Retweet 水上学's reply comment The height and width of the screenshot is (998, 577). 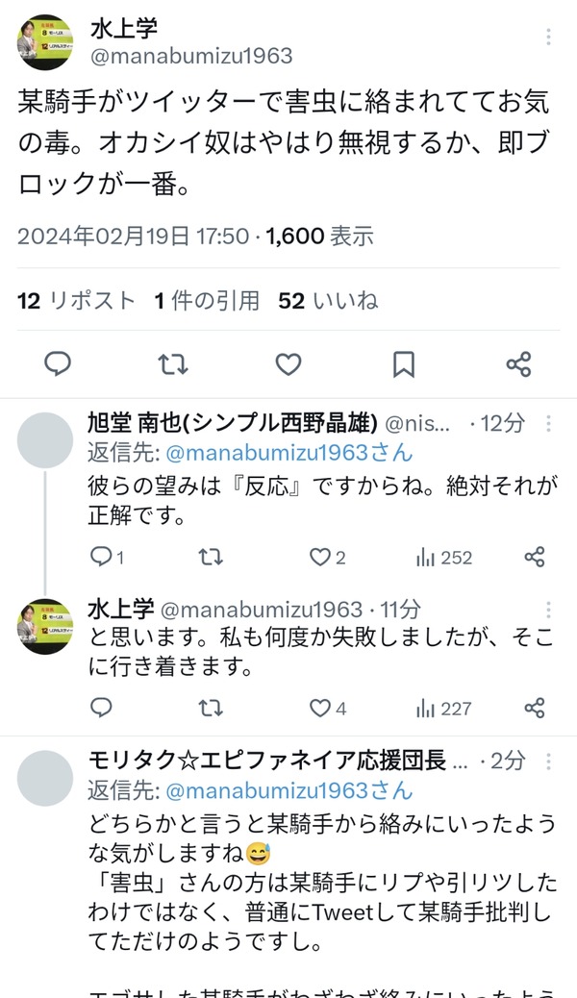210,708
